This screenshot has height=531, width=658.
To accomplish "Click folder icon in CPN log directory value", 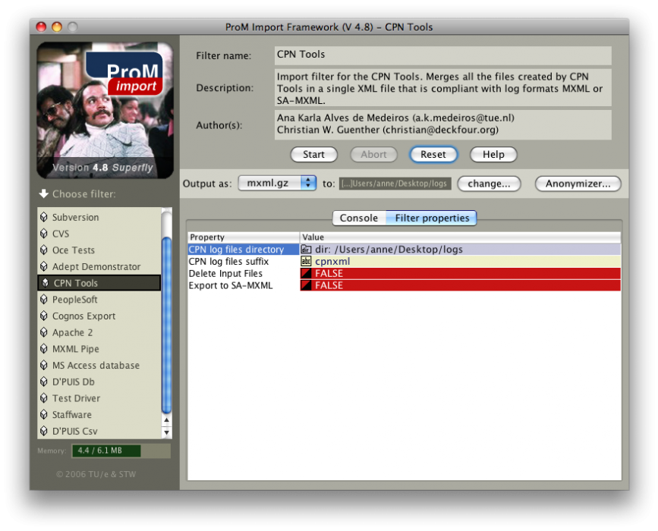I will [x=307, y=249].
